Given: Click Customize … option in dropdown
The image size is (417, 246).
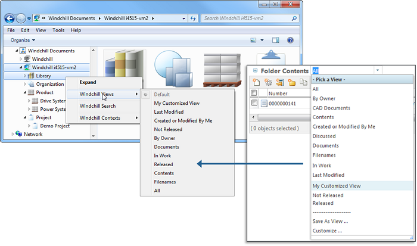Looking at the screenshot, I should (x=328, y=231).
